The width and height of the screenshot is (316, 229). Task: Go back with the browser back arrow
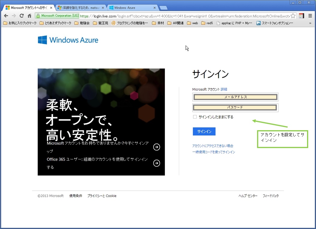pyautogui.click(x=6, y=16)
